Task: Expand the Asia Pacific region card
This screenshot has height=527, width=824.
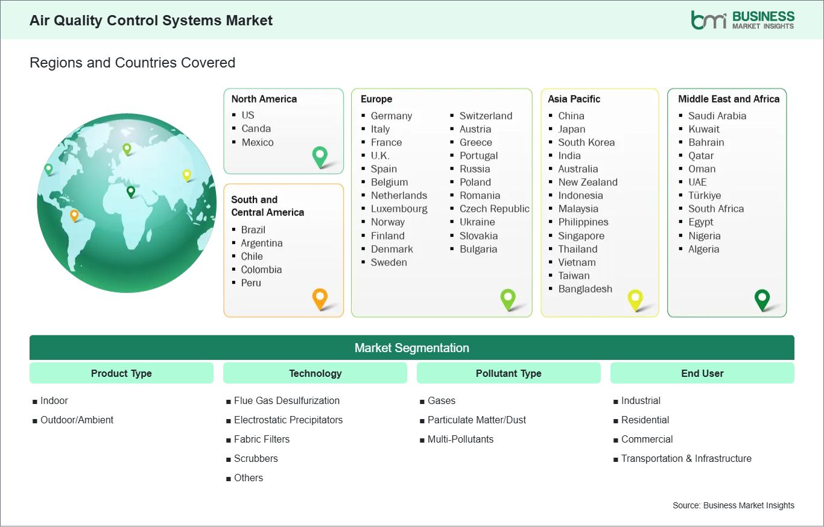Action: coord(599,202)
